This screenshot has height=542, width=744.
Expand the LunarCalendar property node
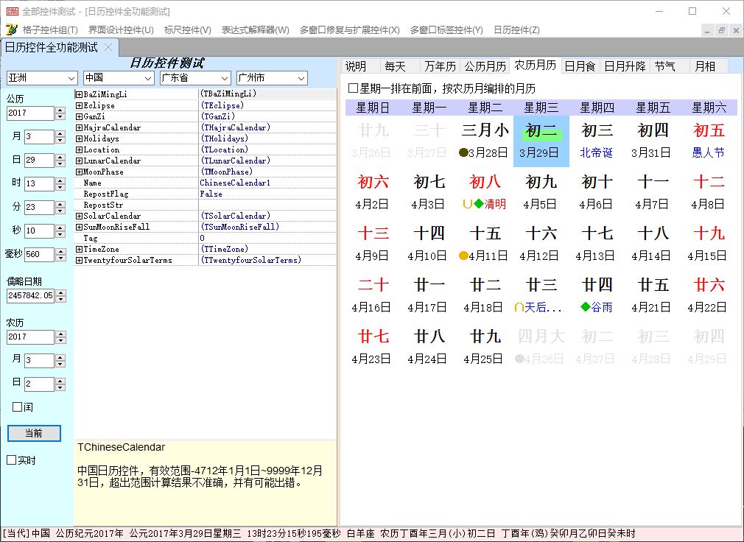click(80, 161)
